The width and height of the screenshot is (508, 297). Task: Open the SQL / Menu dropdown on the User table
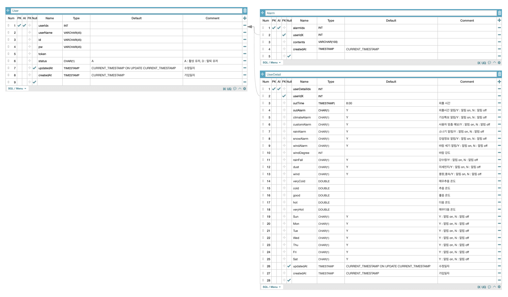[x=17, y=88]
